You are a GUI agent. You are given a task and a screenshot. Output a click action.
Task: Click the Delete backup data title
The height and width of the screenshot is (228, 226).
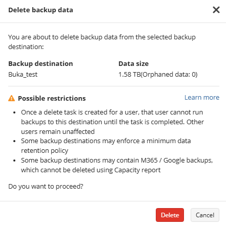point(40,10)
